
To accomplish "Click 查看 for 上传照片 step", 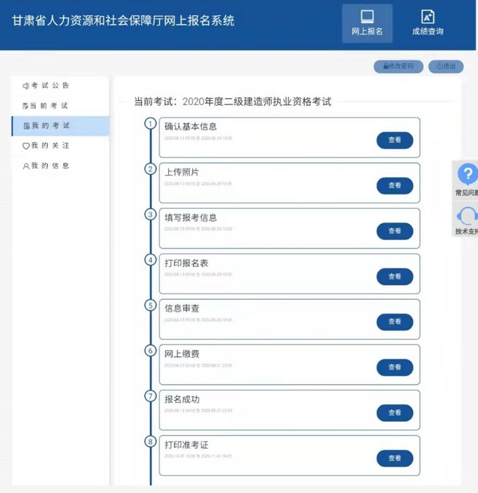I will click(x=396, y=185).
